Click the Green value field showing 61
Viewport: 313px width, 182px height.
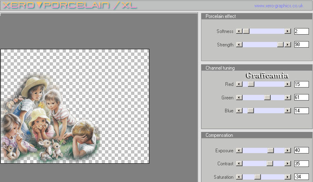(x=302, y=97)
